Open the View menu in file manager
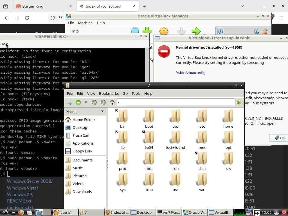This screenshot has height=216, width=288. (91, 93)
